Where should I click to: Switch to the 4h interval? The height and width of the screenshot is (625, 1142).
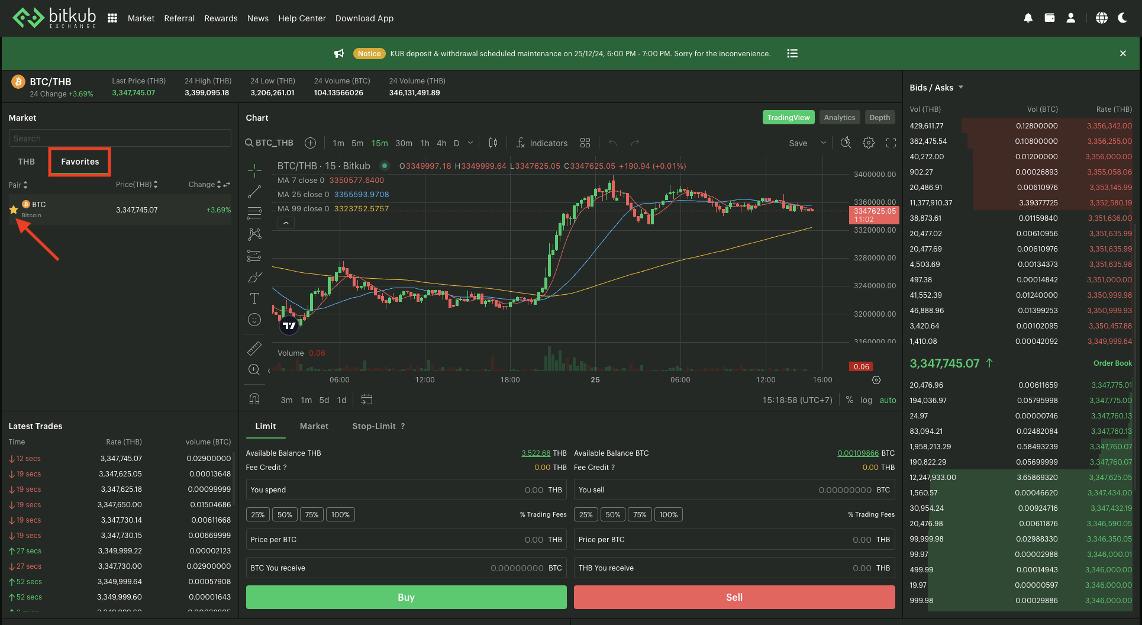click(x=441, y=143)
